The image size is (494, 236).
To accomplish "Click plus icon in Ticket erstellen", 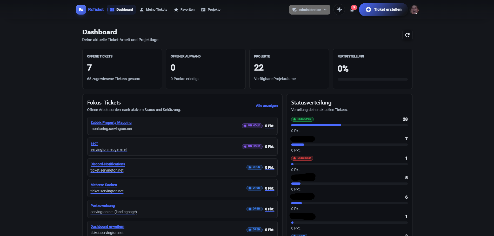I will coord(368,10).
